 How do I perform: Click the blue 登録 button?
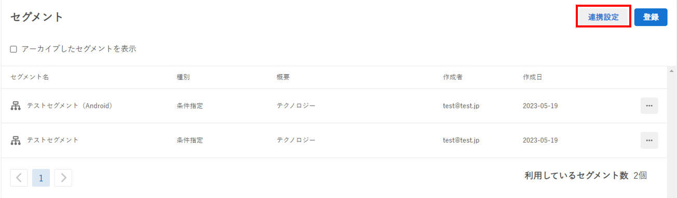point(651,17)
